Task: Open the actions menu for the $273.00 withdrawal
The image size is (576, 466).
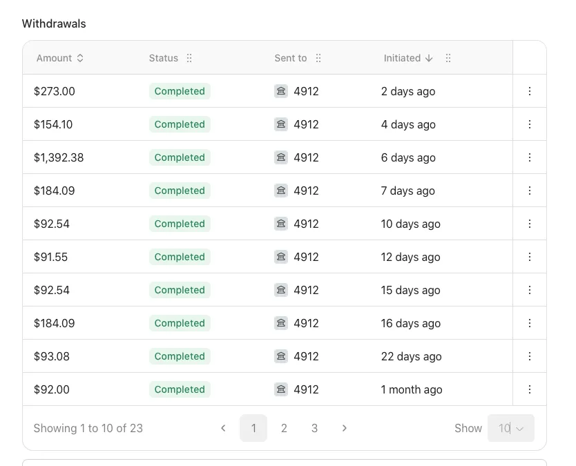Action: (x=530, y=91)
